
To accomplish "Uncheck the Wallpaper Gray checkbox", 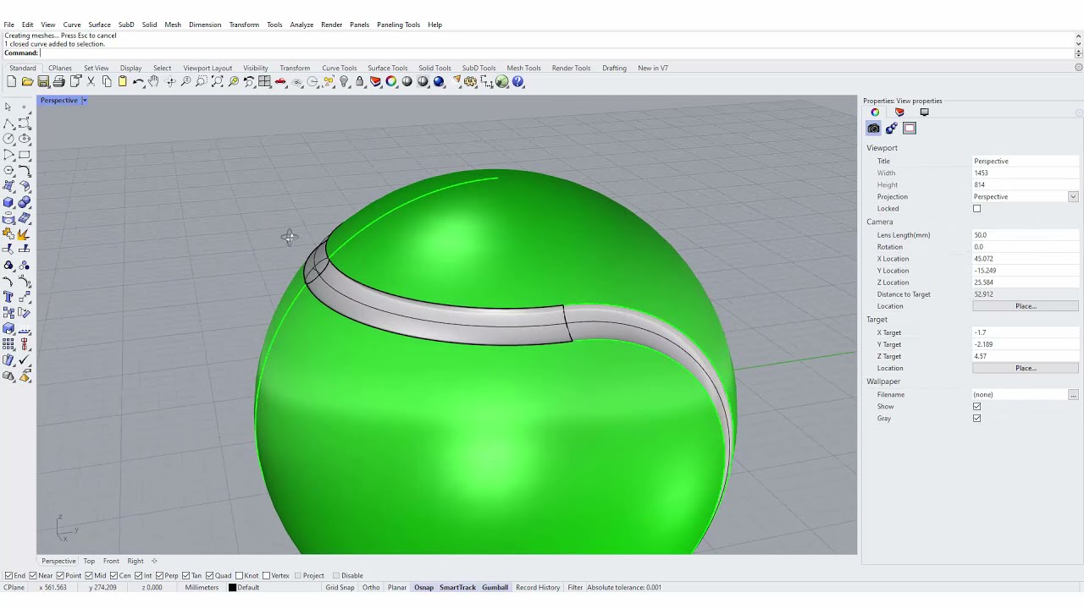I will (977, 419).
